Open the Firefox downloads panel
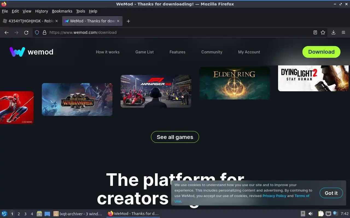Viewport: 350px width, 218px height. click(334, 32)
